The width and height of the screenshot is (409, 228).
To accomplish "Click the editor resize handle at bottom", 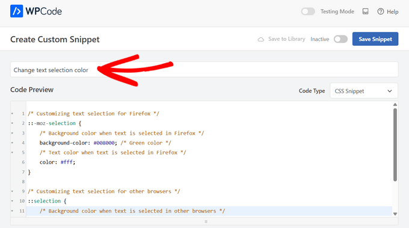I will coord(206,221).
